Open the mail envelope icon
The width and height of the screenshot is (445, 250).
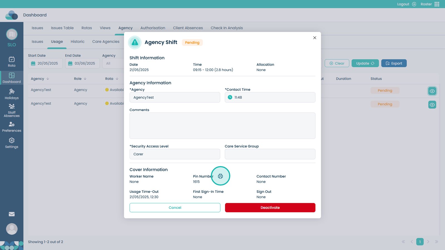click(12, 214)
